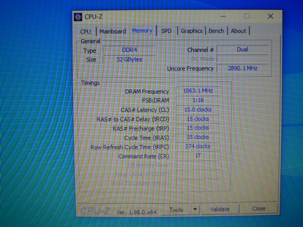Select the Memory tab
303x227 pixels.
[142, 31]
